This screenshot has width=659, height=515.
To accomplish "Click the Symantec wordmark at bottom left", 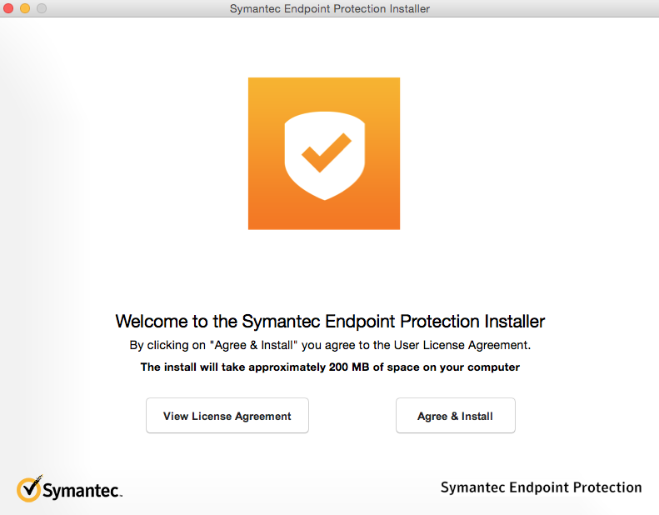I will point(82,491).
